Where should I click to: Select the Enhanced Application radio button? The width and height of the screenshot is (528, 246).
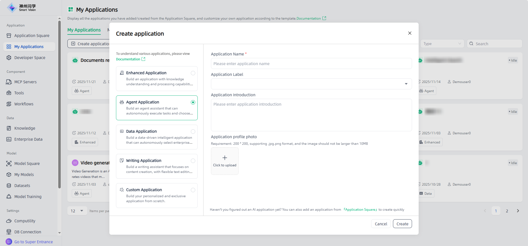click(193, 73)
